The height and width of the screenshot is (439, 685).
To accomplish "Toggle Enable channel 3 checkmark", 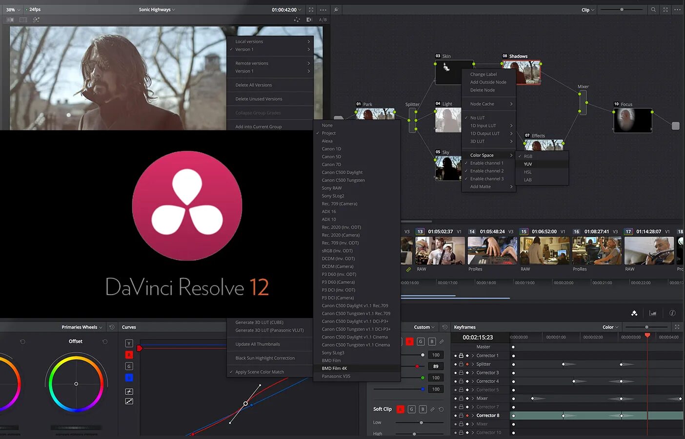I will click(x=466, y=179).
